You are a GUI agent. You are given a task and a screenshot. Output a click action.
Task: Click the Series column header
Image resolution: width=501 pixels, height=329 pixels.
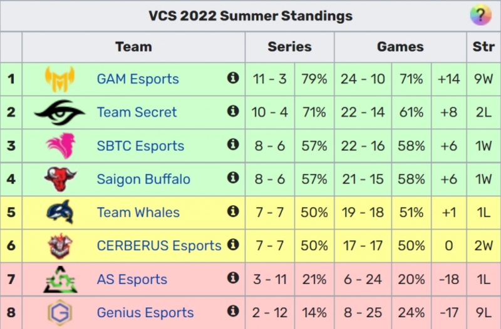[289, 47]
